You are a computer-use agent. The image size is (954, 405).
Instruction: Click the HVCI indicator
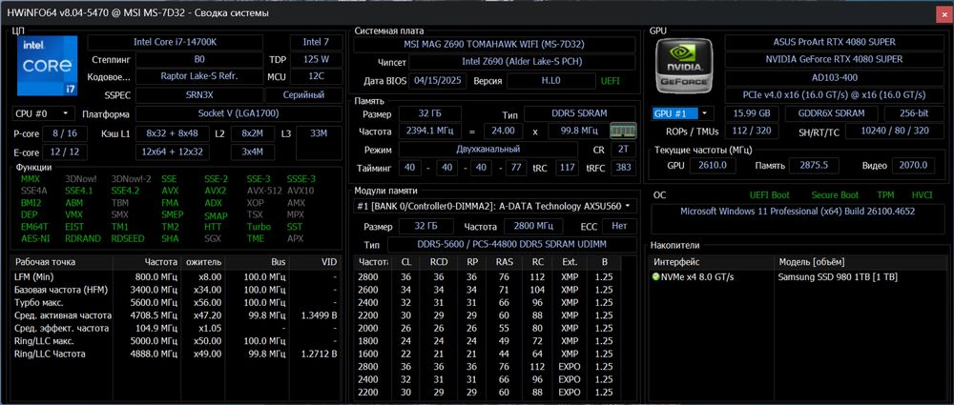[923, 195]
